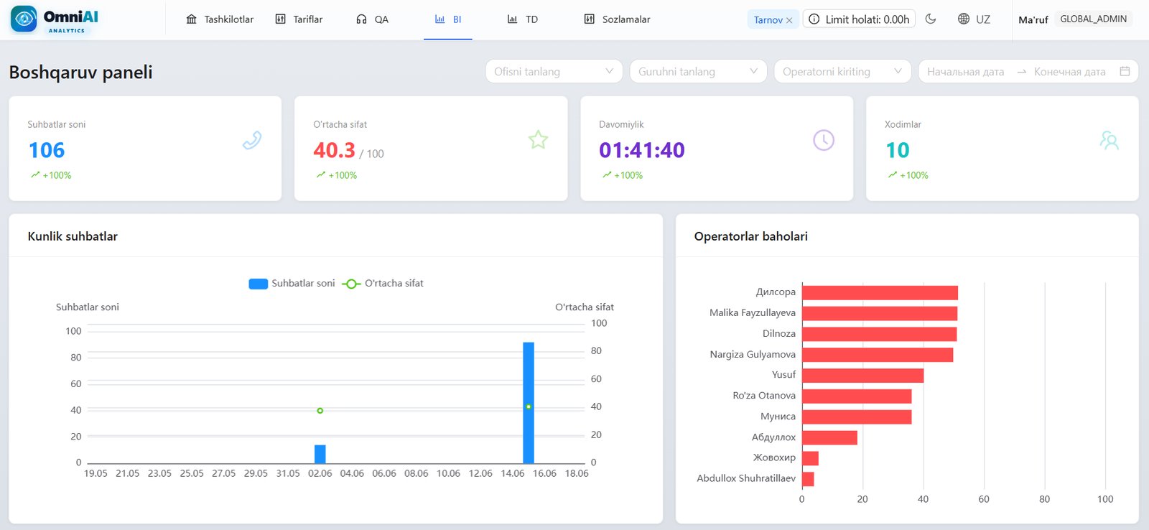Open the Operatorni kiriting dropdown
Viewport: 1149px width, 530px height.
coord(842,71)
